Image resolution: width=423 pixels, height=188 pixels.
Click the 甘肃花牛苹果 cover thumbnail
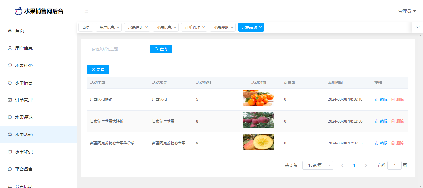259,120
